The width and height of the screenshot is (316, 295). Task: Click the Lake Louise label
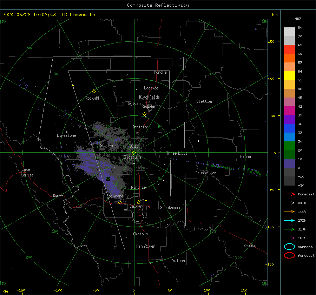[x=27, y=172]
